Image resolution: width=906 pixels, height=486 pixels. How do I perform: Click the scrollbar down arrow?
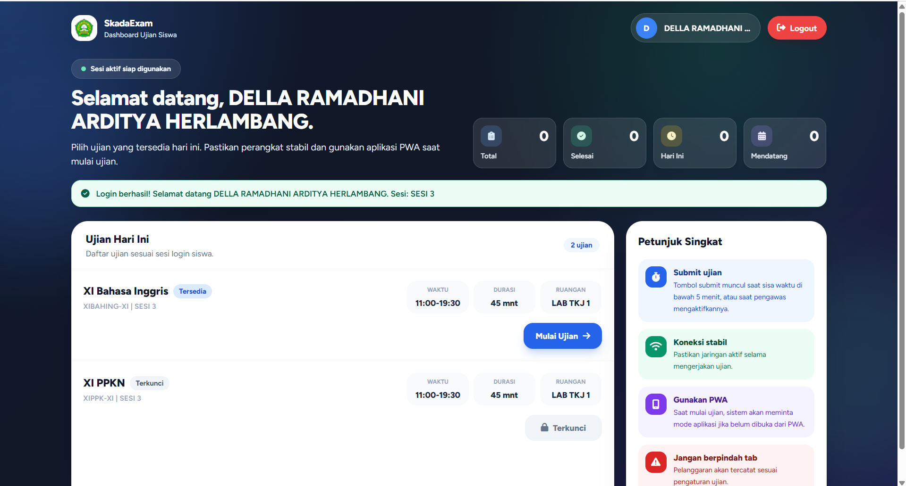902,482
